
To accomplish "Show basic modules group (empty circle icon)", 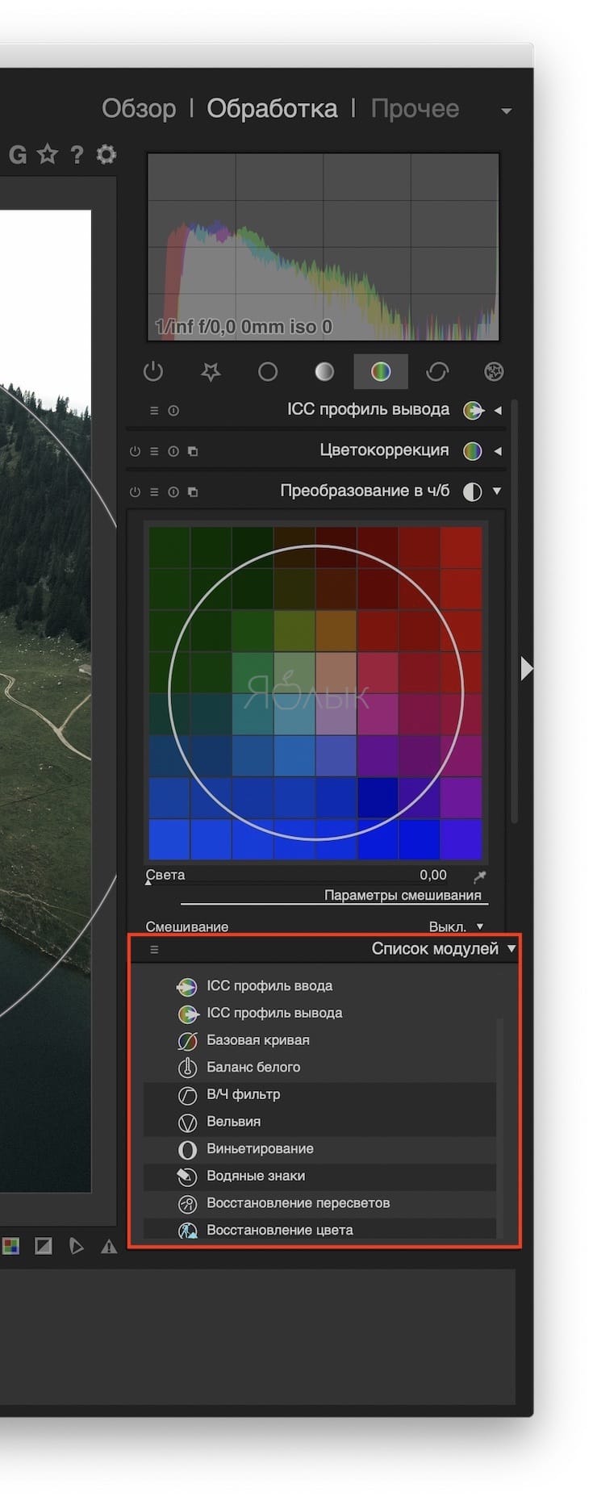I will [268, 371].
